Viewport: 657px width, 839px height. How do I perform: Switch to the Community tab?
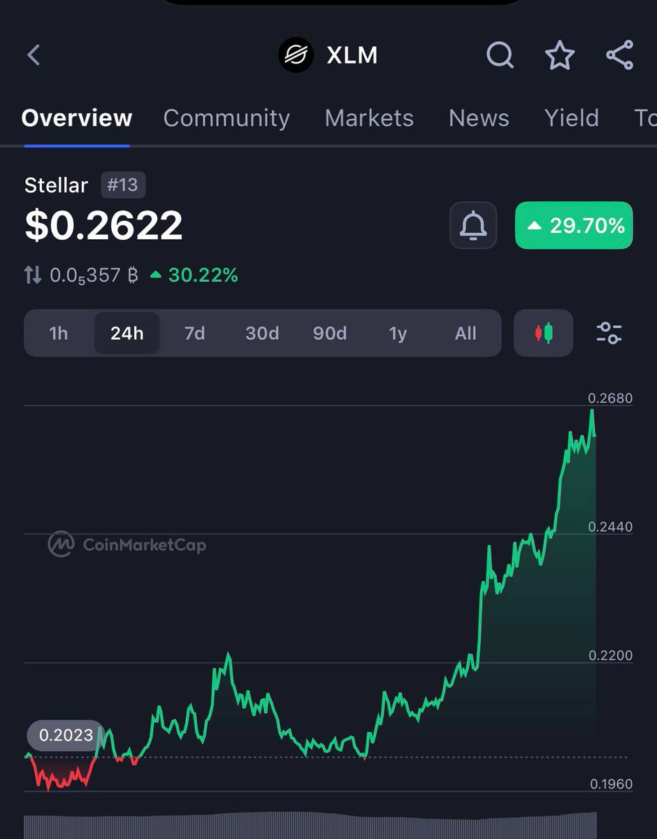pyautogui.click(x=226, y=118)
